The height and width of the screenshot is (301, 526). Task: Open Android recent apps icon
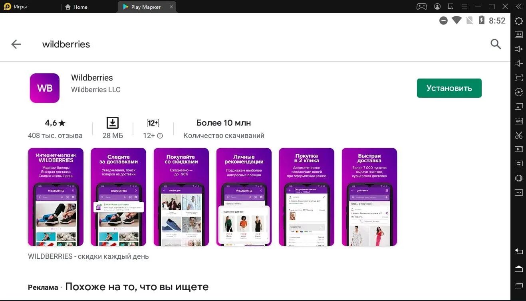(518, 286)
